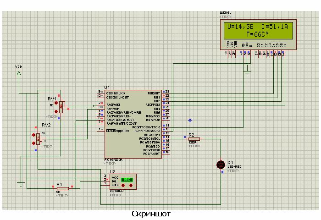Click the VDD terminal label
This screenshot has height=220, width=321.
click(19, 67)
